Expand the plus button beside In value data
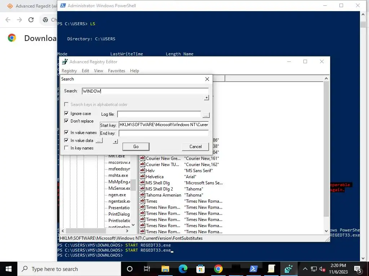 [x=115, y=142]
